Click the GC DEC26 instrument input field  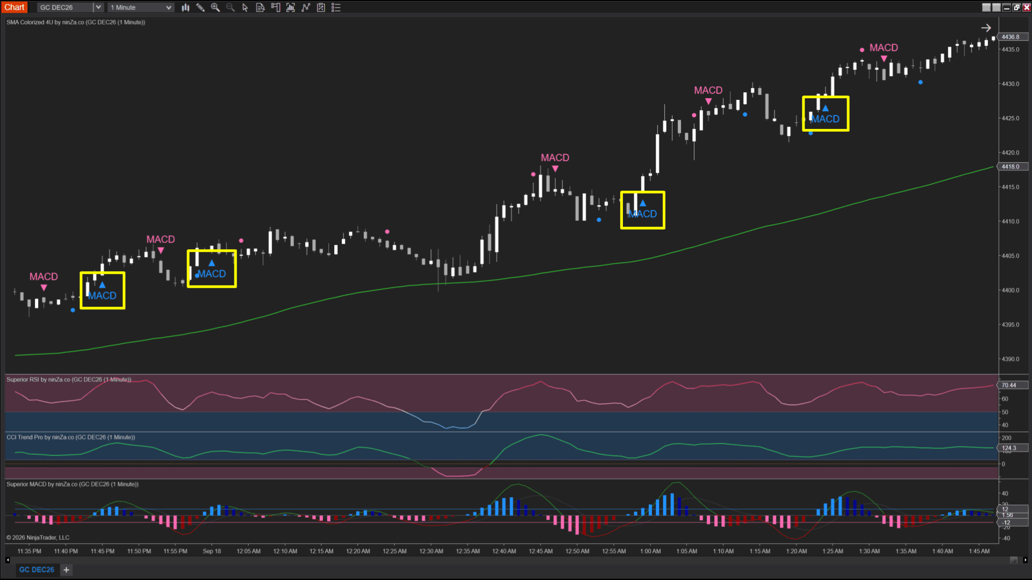point(65,8)
